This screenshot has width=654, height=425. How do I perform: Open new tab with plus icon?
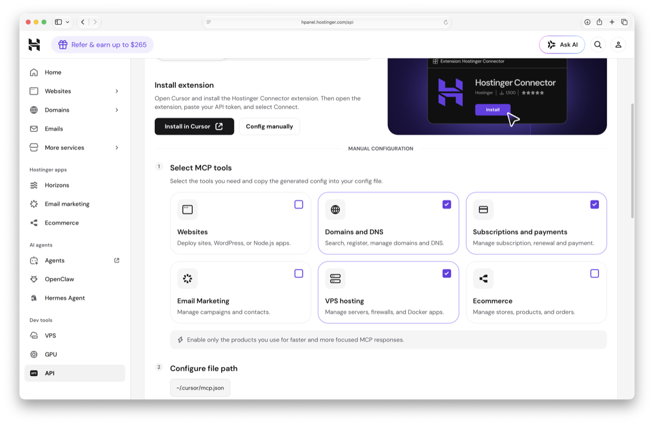pos(612,22)
